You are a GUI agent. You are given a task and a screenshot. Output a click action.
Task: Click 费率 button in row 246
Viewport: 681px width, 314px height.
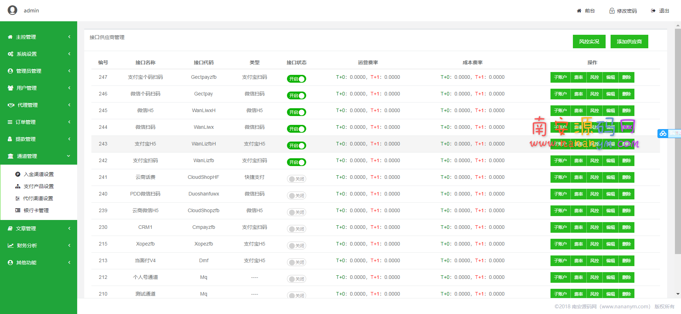(579, 94)
